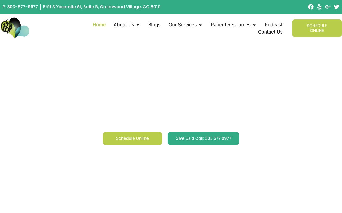Click the About Us menu label
Image resolution: width=342 pixels, height=213 pixels.
pyautogui.click(x=124, y=25)
